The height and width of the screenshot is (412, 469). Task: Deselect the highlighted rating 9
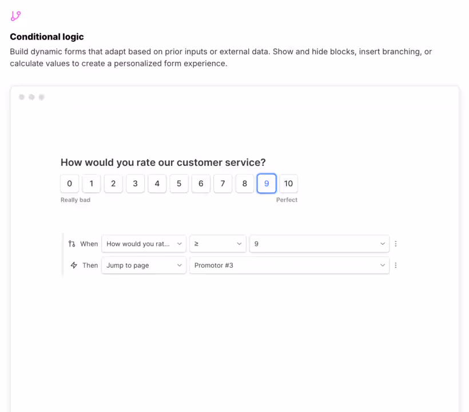(x=267, y=184)
